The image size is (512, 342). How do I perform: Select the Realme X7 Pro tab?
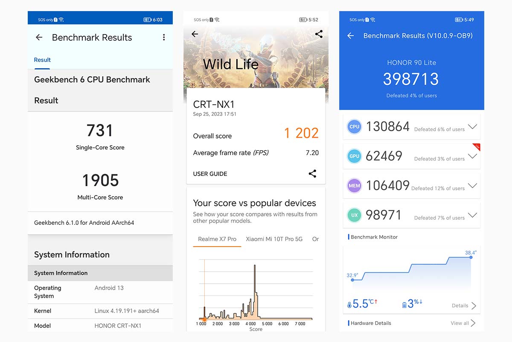pos(217,239)
